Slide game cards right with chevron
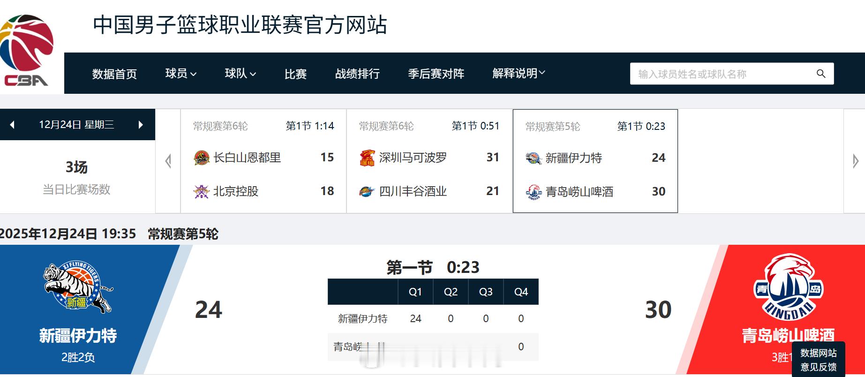 click(855, 161)
